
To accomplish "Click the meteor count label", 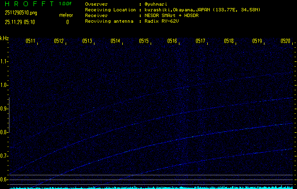I will pos(66,15).
